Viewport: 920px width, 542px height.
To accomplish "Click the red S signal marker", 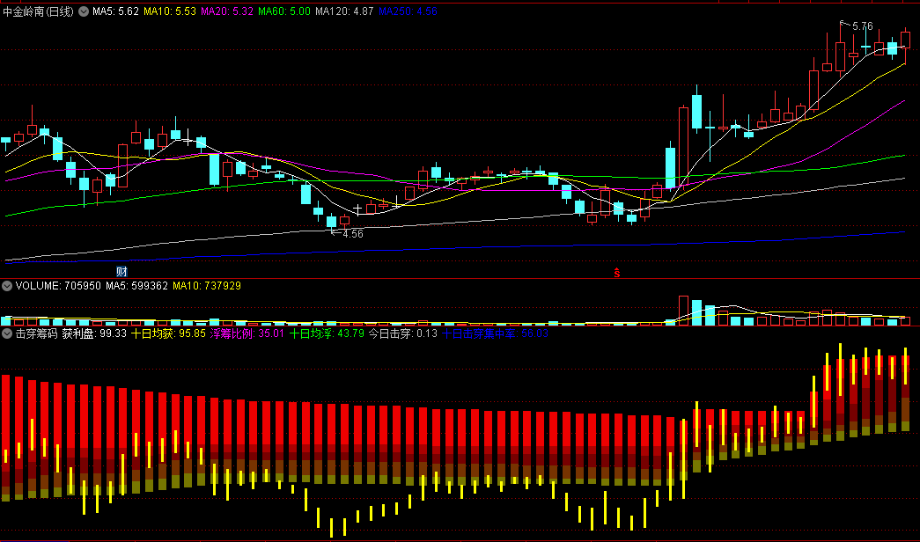I will coord(616,273).
